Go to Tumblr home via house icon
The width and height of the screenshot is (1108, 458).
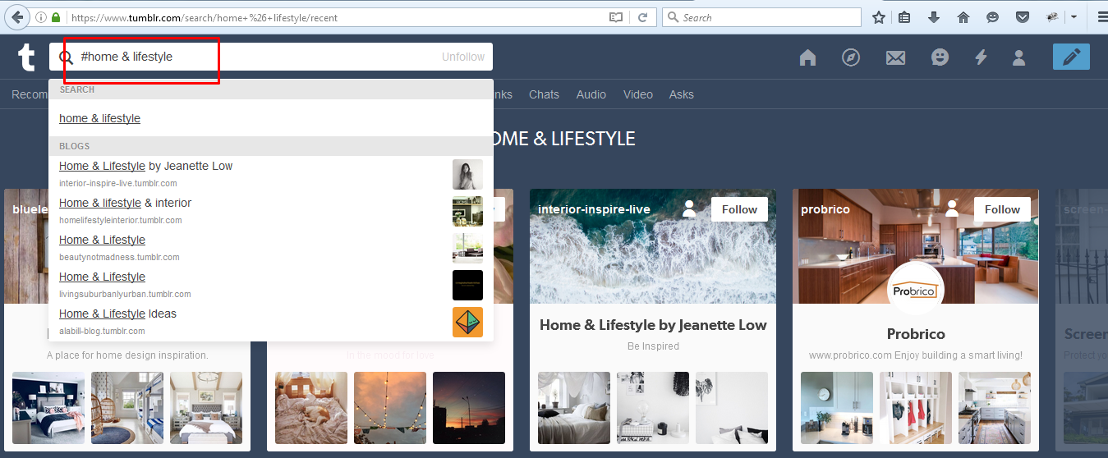807,57
